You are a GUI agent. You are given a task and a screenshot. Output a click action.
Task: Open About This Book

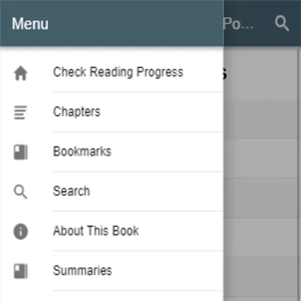96,231
